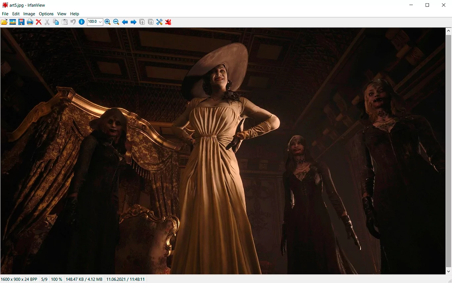This screenshot has width=452, height=283.
Task: Save the image with the floppy icon
Action: coord(21,22)
